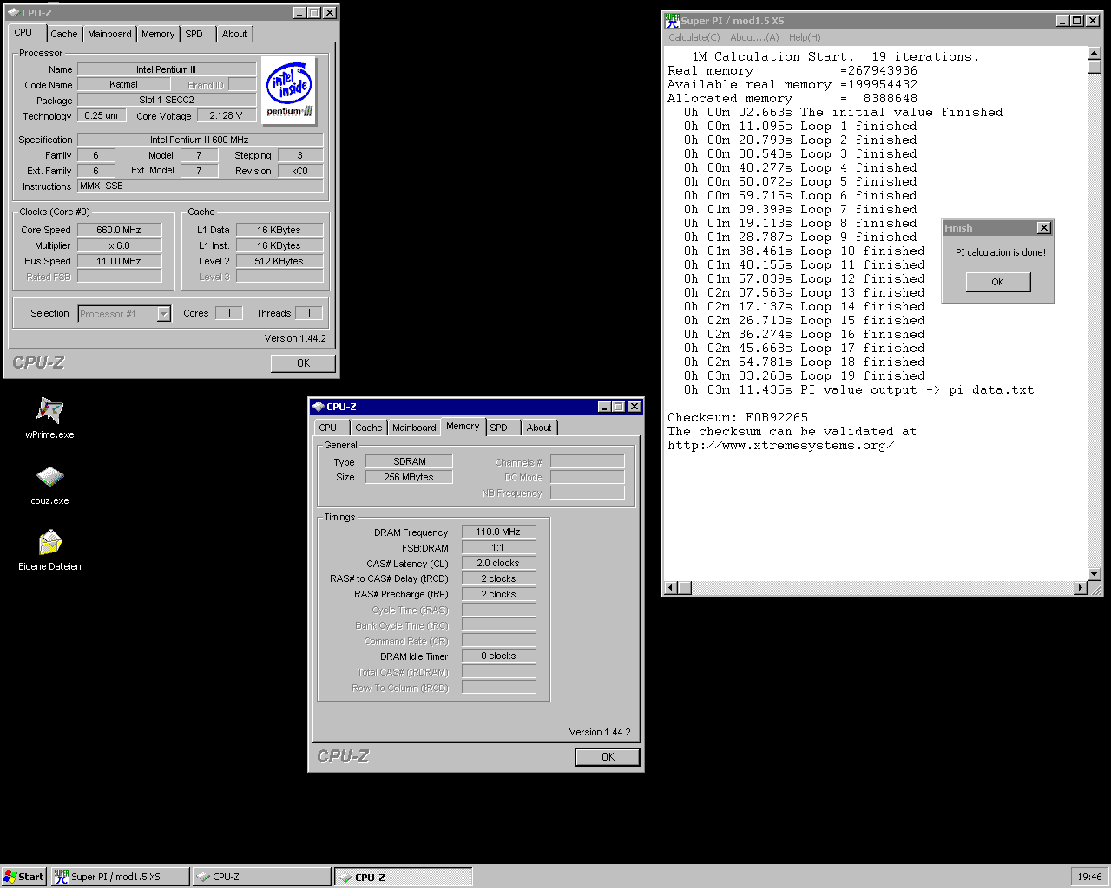The height and width of the screenshot is (888, 1111).
Task: Click the SDRAM memory type field
Action: point(409,461)
